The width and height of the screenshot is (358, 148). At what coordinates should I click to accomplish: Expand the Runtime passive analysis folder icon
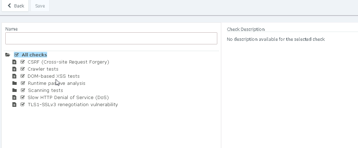pyautogui.click(x=15, y=83)
